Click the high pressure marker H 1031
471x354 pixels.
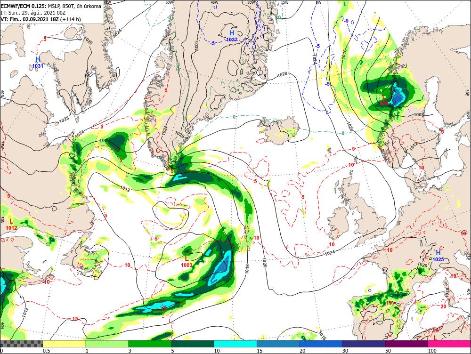point(38,62)
